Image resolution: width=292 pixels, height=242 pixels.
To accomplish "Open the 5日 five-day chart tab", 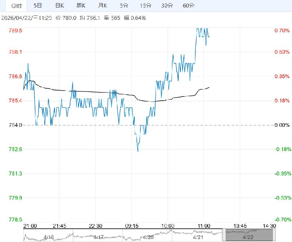I will coord(38,5).
